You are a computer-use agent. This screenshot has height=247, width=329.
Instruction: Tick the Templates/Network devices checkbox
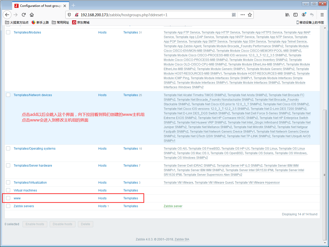click(x=8, y=95)
